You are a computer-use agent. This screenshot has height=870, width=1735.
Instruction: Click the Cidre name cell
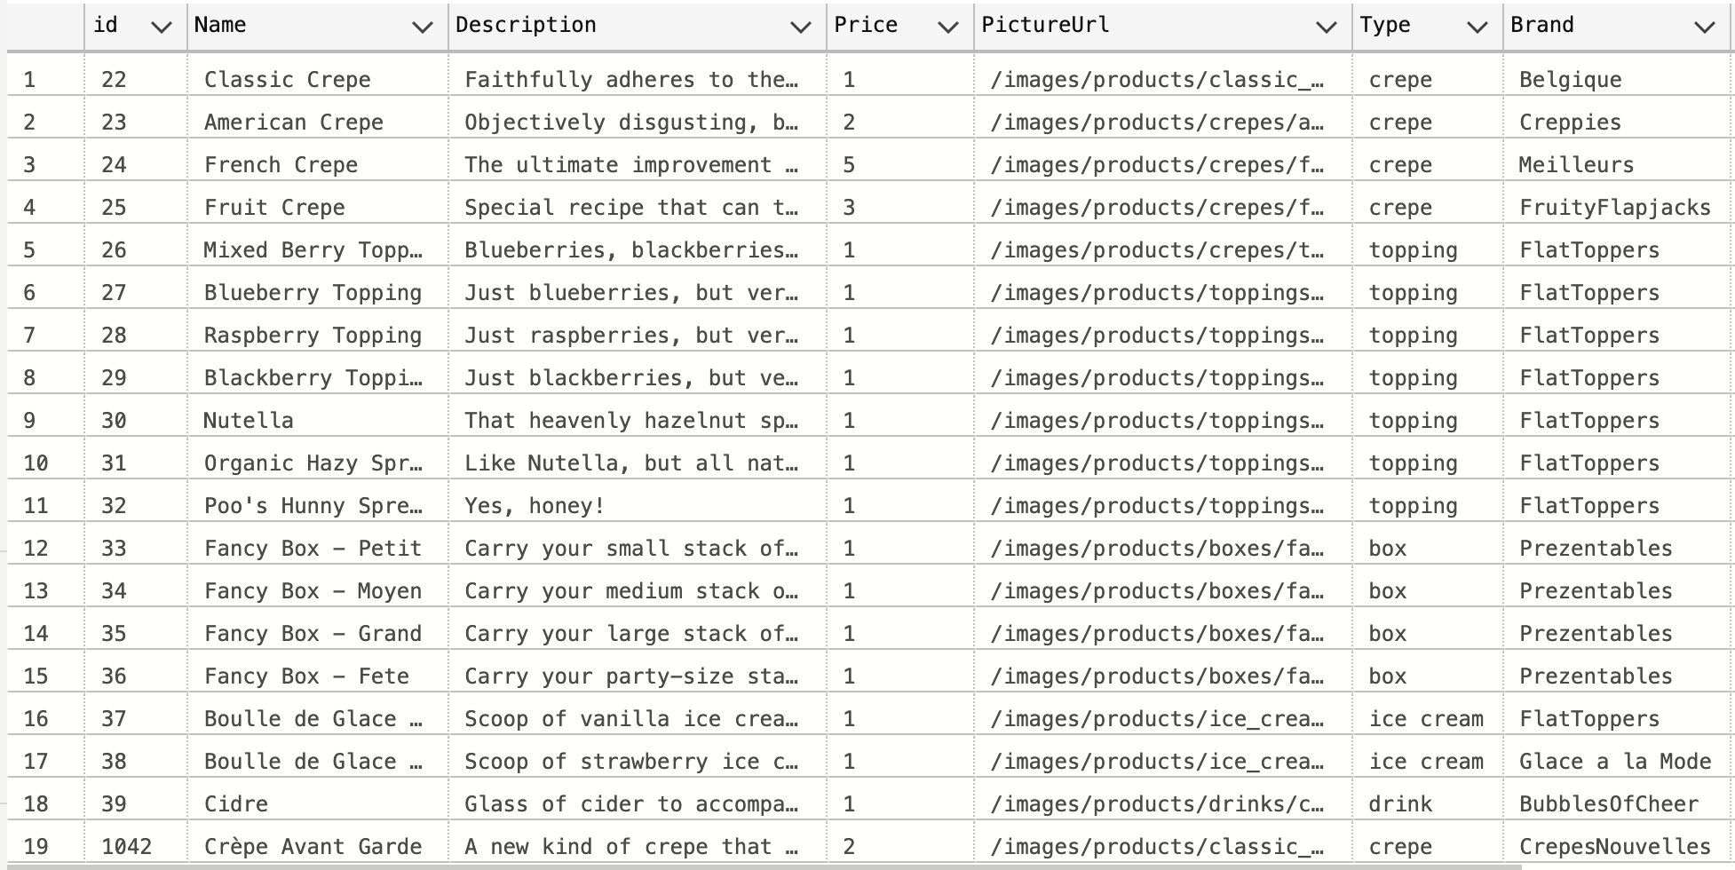pyautogui.click(x=235, y=804)
